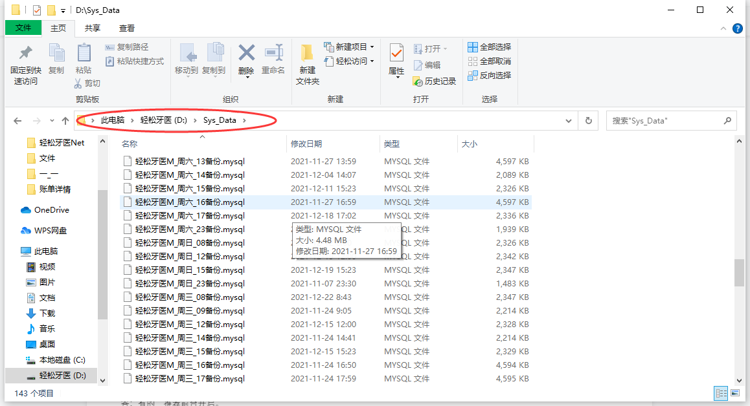
Task: Switch to details view icon in status bar
Action: [x=721, y=394]
